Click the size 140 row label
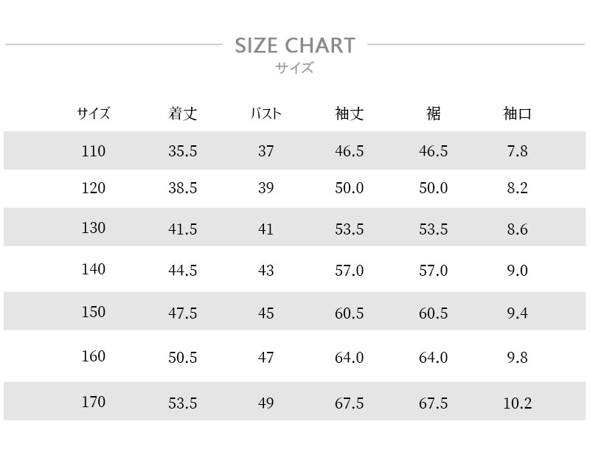This screenshot has height=458, width=590. (x=94, y=269)
